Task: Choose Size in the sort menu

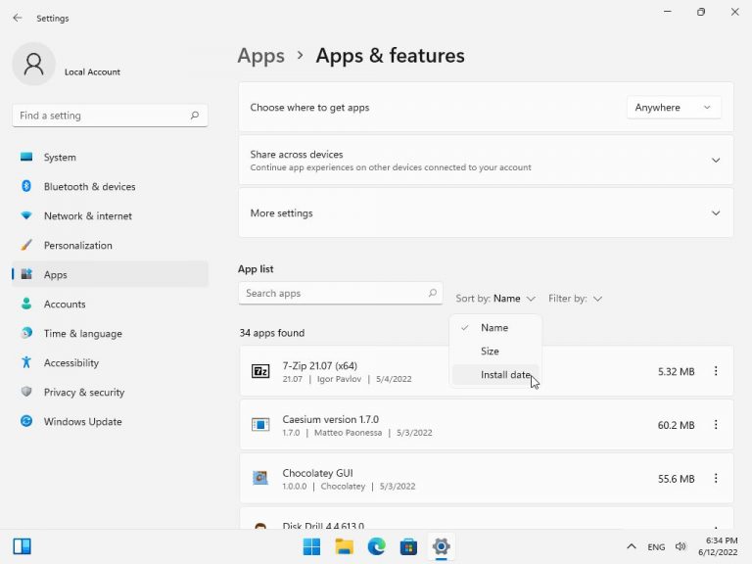Action: pyautogui.click(x=490, y=352)
